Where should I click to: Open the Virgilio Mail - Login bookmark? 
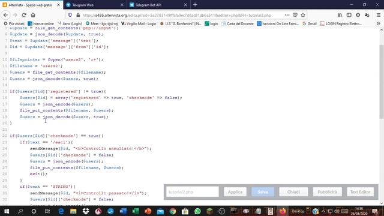coord(139,23)
